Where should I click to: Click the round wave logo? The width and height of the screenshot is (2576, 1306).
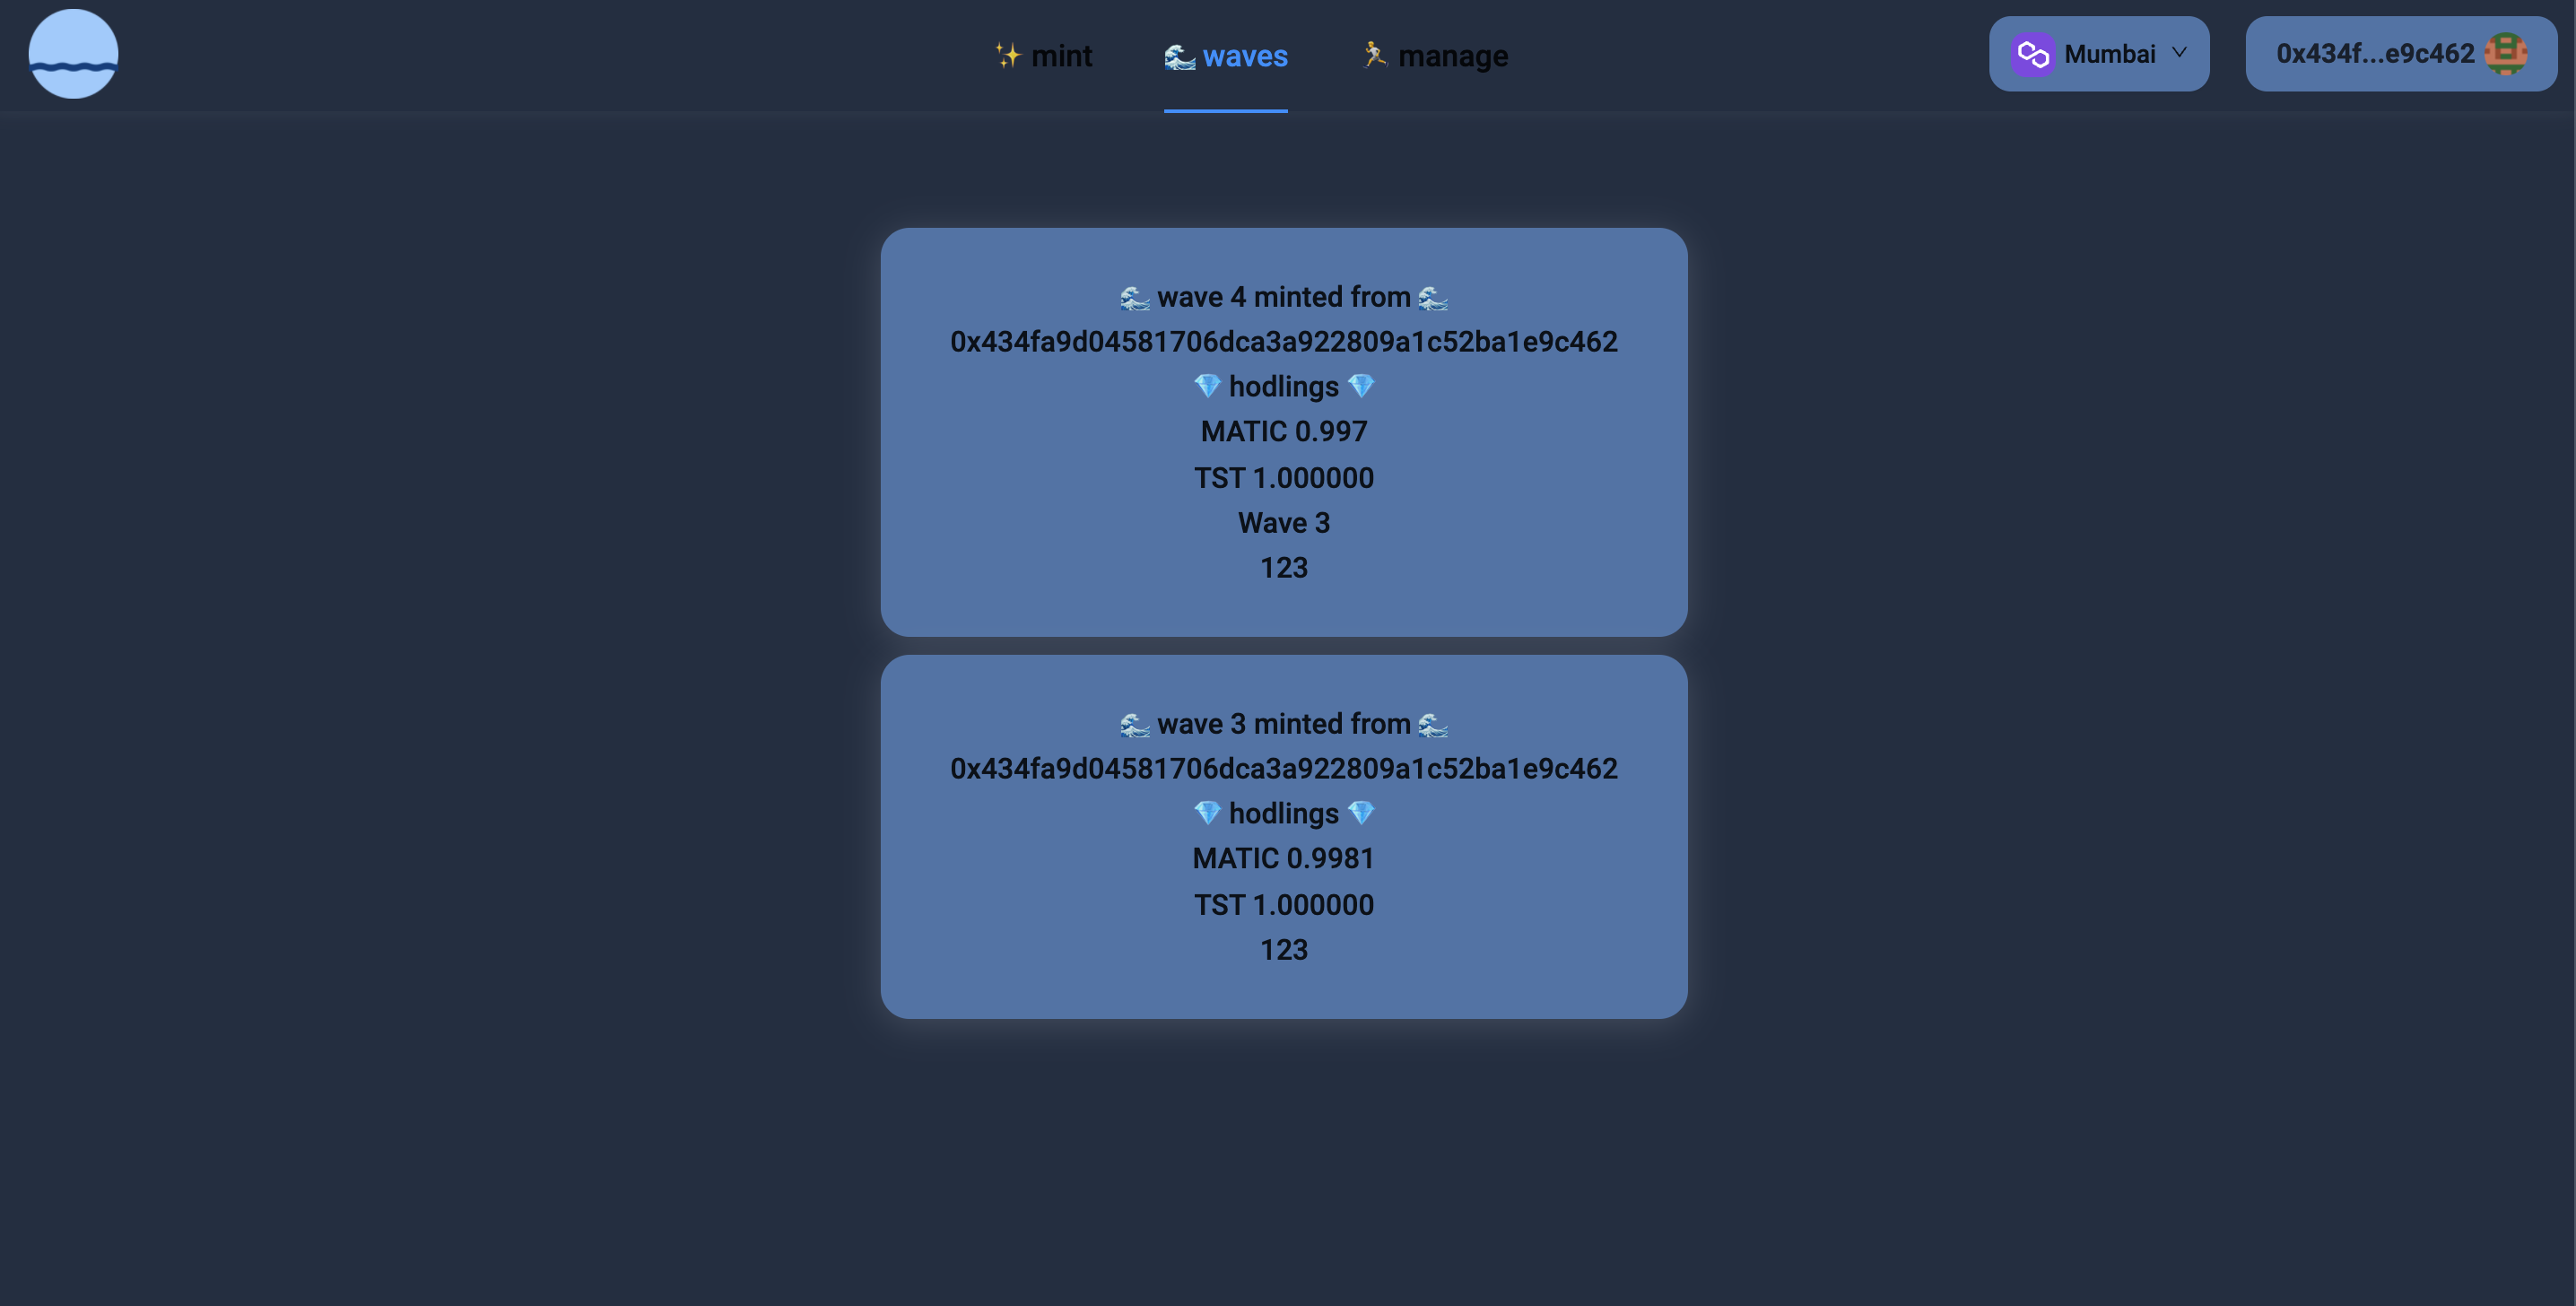pyautogui.click(x=73, y=54)
